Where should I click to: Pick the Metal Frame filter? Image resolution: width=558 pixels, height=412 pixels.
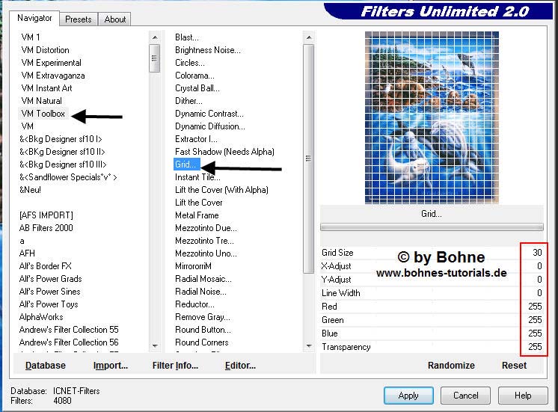[197, 215]
